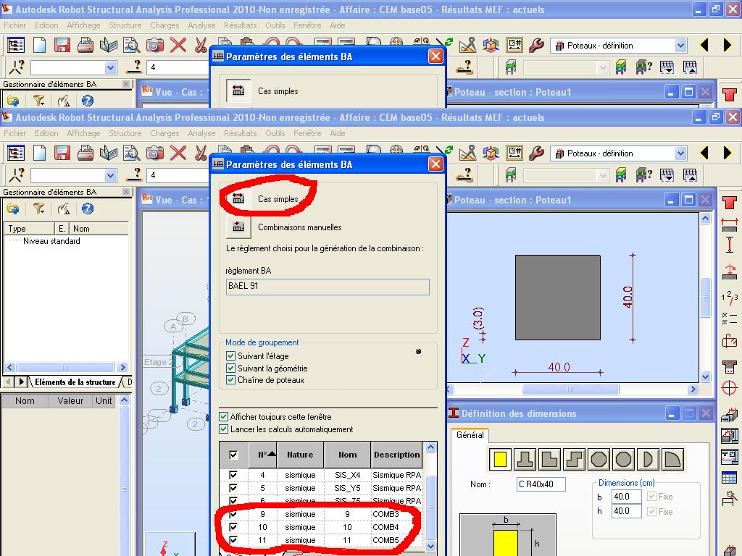The image size is (742, 556).
Task: Click vertical scrollbar thumb in Poteau section view
Action: [x=706, y=298]
